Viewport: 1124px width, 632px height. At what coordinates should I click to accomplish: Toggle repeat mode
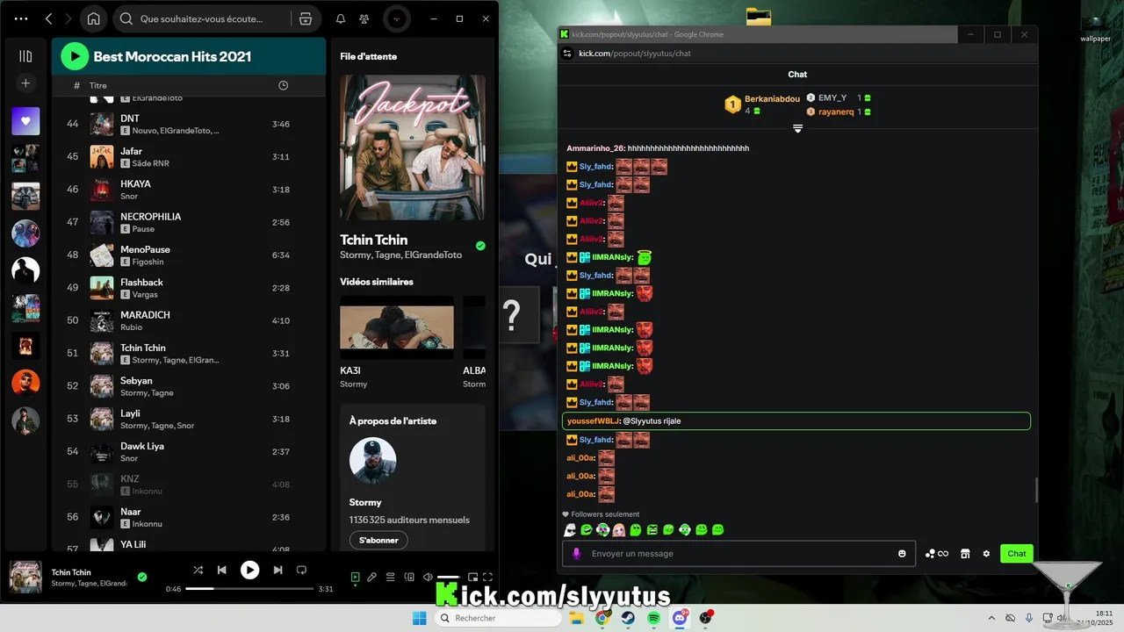coord(301,570)
